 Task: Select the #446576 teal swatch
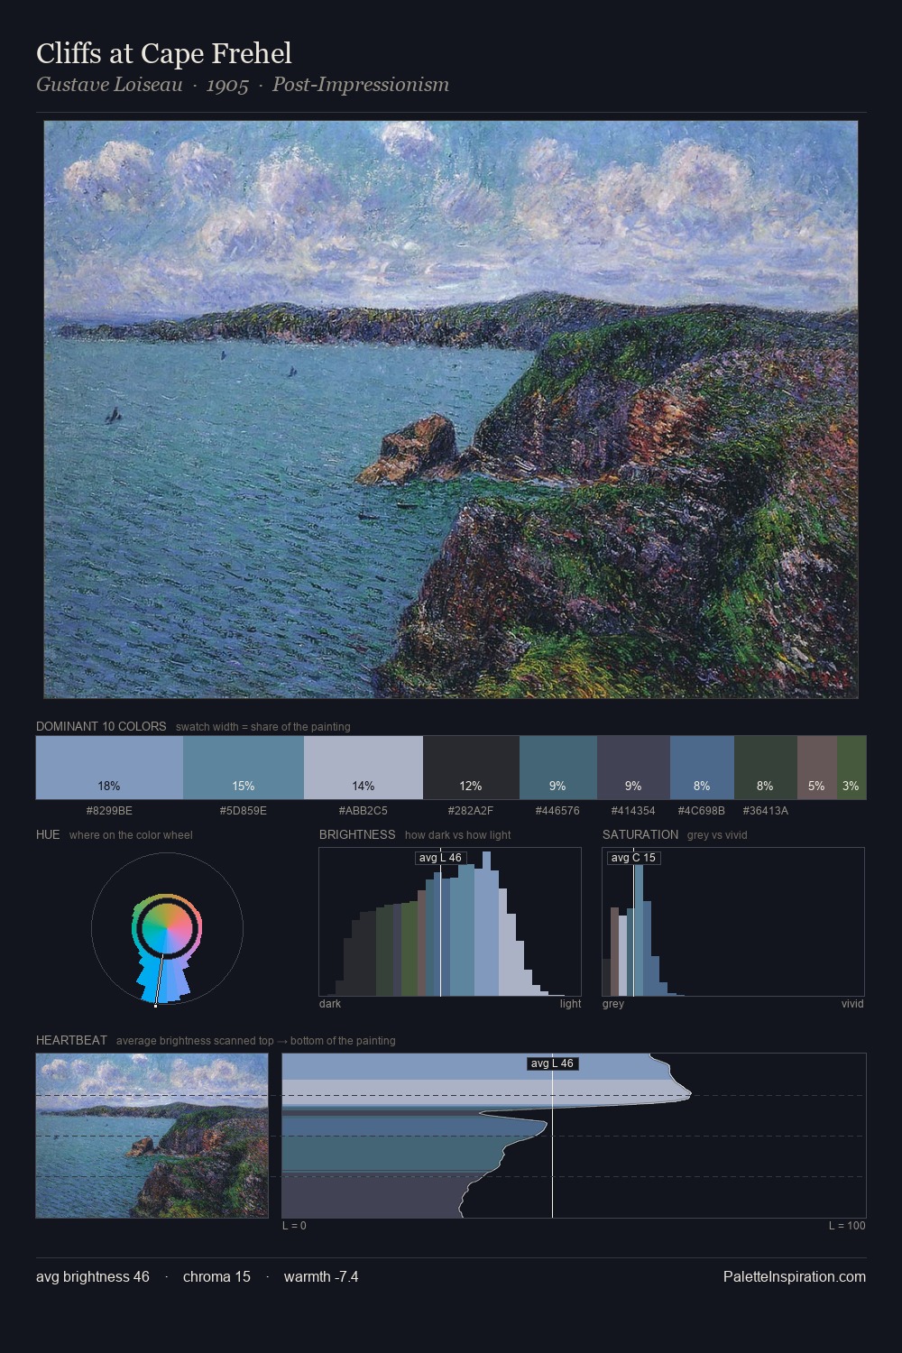pyautogui.click(x=558, y=768)
